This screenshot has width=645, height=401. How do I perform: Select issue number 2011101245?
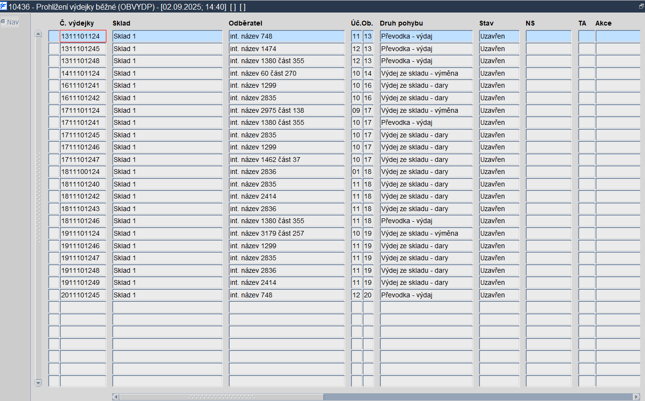pyautogui.click(x=83, y=295)
